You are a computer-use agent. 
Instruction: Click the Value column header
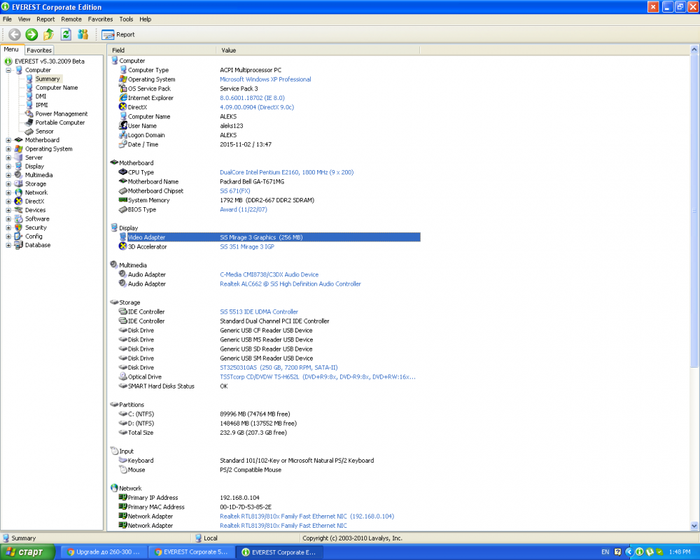pos(318,50)
